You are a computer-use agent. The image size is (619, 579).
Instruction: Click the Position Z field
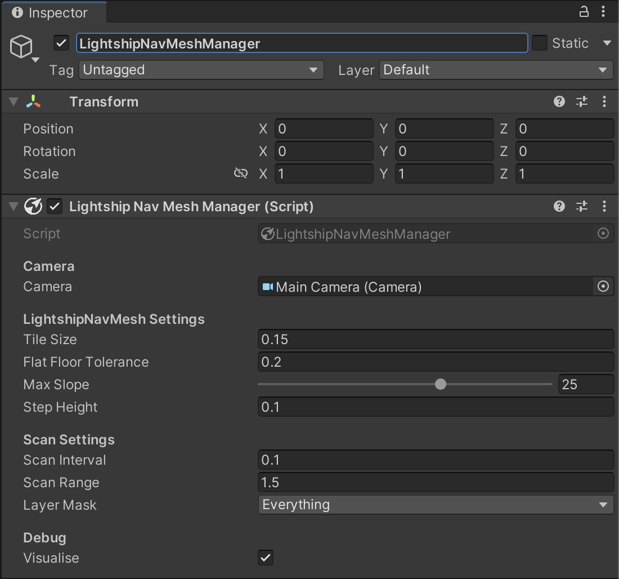[564, 128]
